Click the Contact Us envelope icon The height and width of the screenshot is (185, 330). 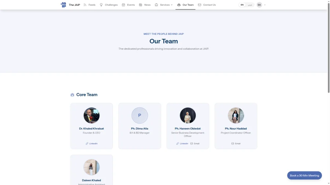pos(199,5)
